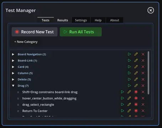This screenshot has width=162, height=128.
Task: Click Record New Test button
Action: (x=35, y=32)
